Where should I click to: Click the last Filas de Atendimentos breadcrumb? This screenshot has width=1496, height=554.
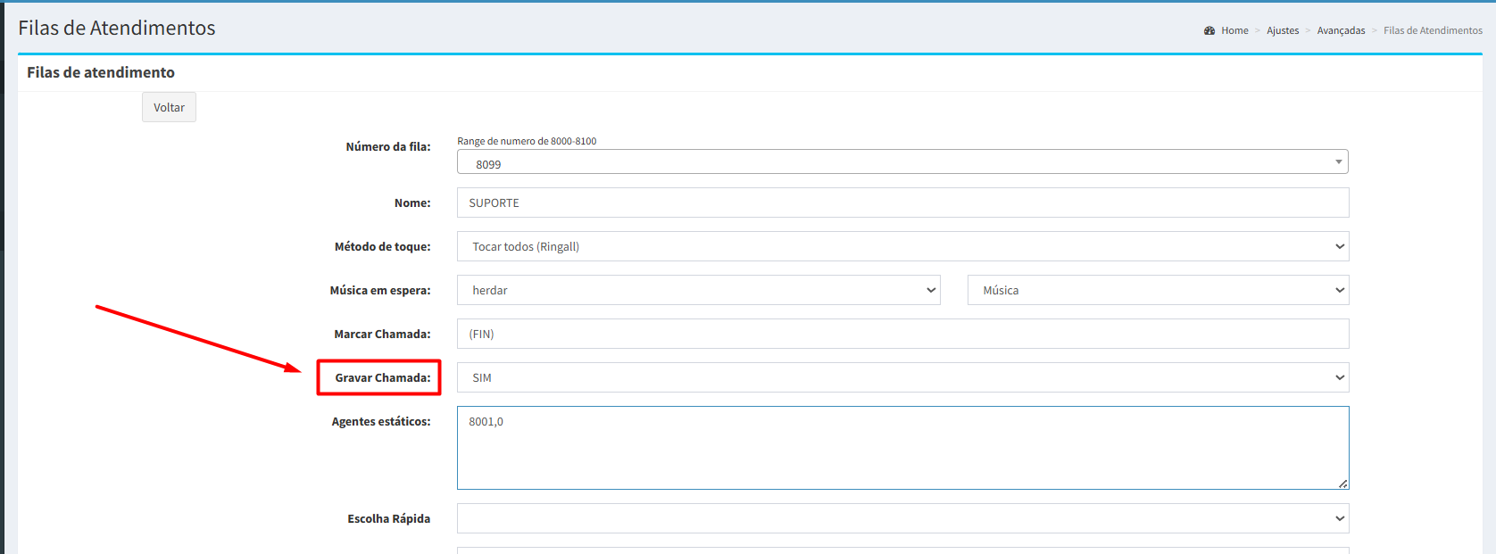point(1433,30)
